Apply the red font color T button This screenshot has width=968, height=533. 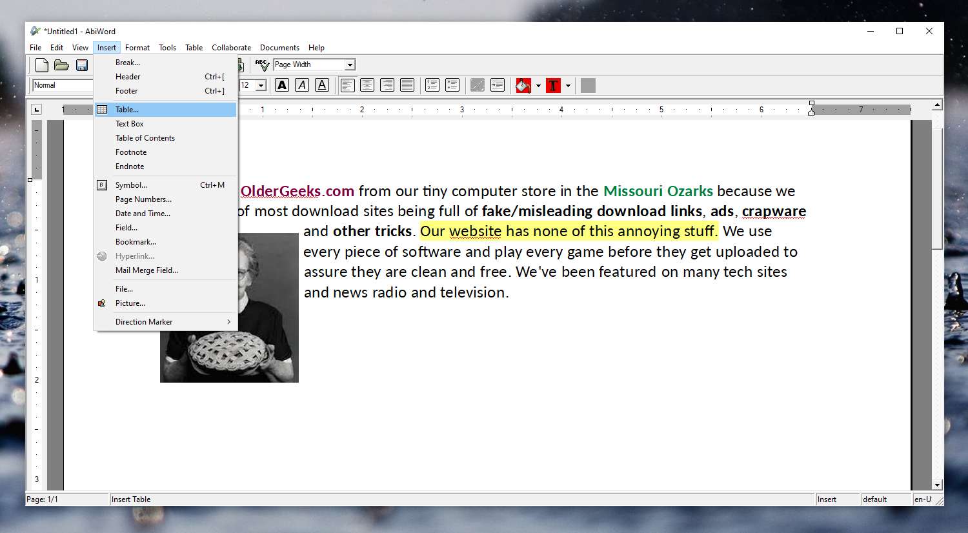pyautogui.click(x=553, y=85)
